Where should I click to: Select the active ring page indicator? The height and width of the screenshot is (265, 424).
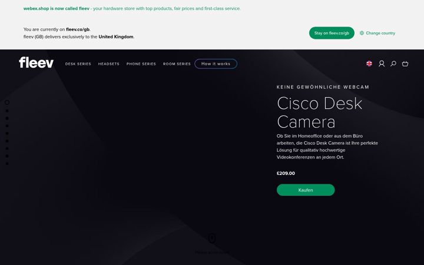[x=7, y=102]
